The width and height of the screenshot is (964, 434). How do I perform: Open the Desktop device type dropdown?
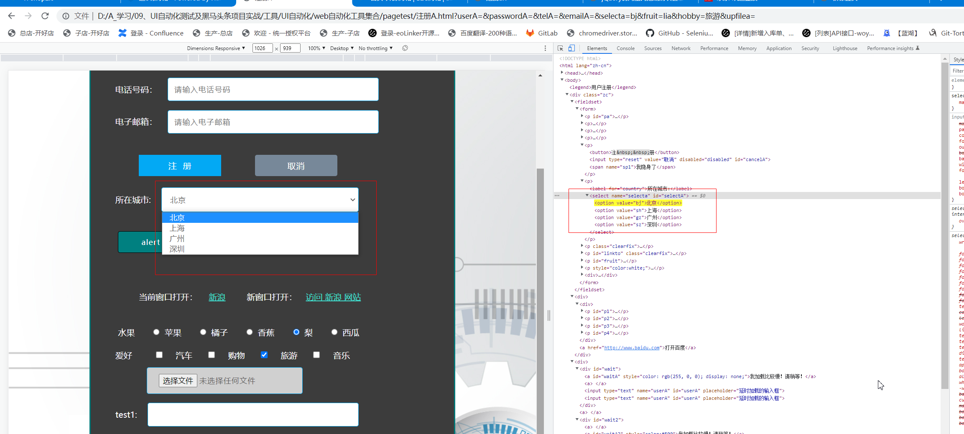click(x=342, y=48)
